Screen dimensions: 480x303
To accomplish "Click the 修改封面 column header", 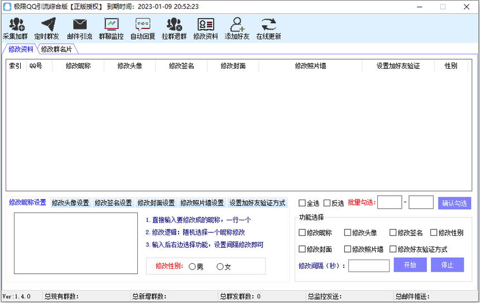I will tap(233, 65).
